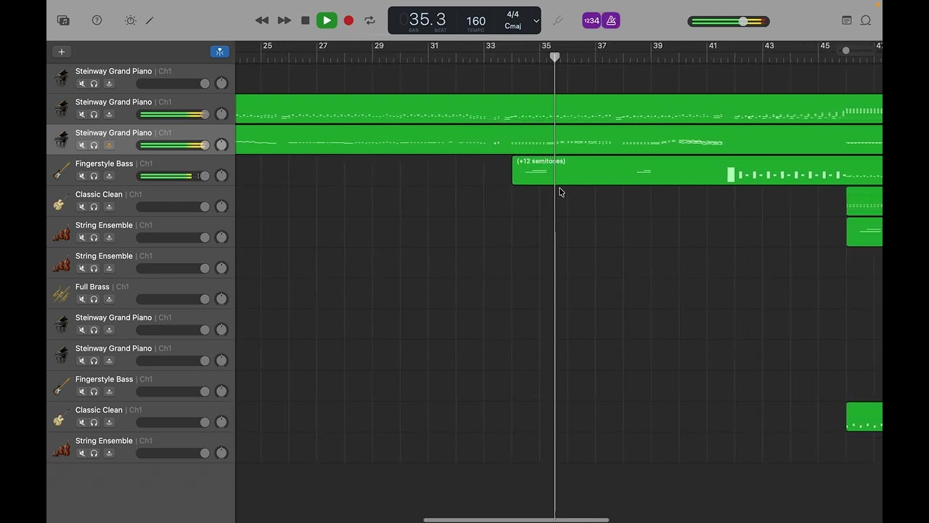Image resolution: width=929 pixels, height=523 pixels.
Task: Click the bottommost String Ensemble pan knob
Action: (221, 453)
